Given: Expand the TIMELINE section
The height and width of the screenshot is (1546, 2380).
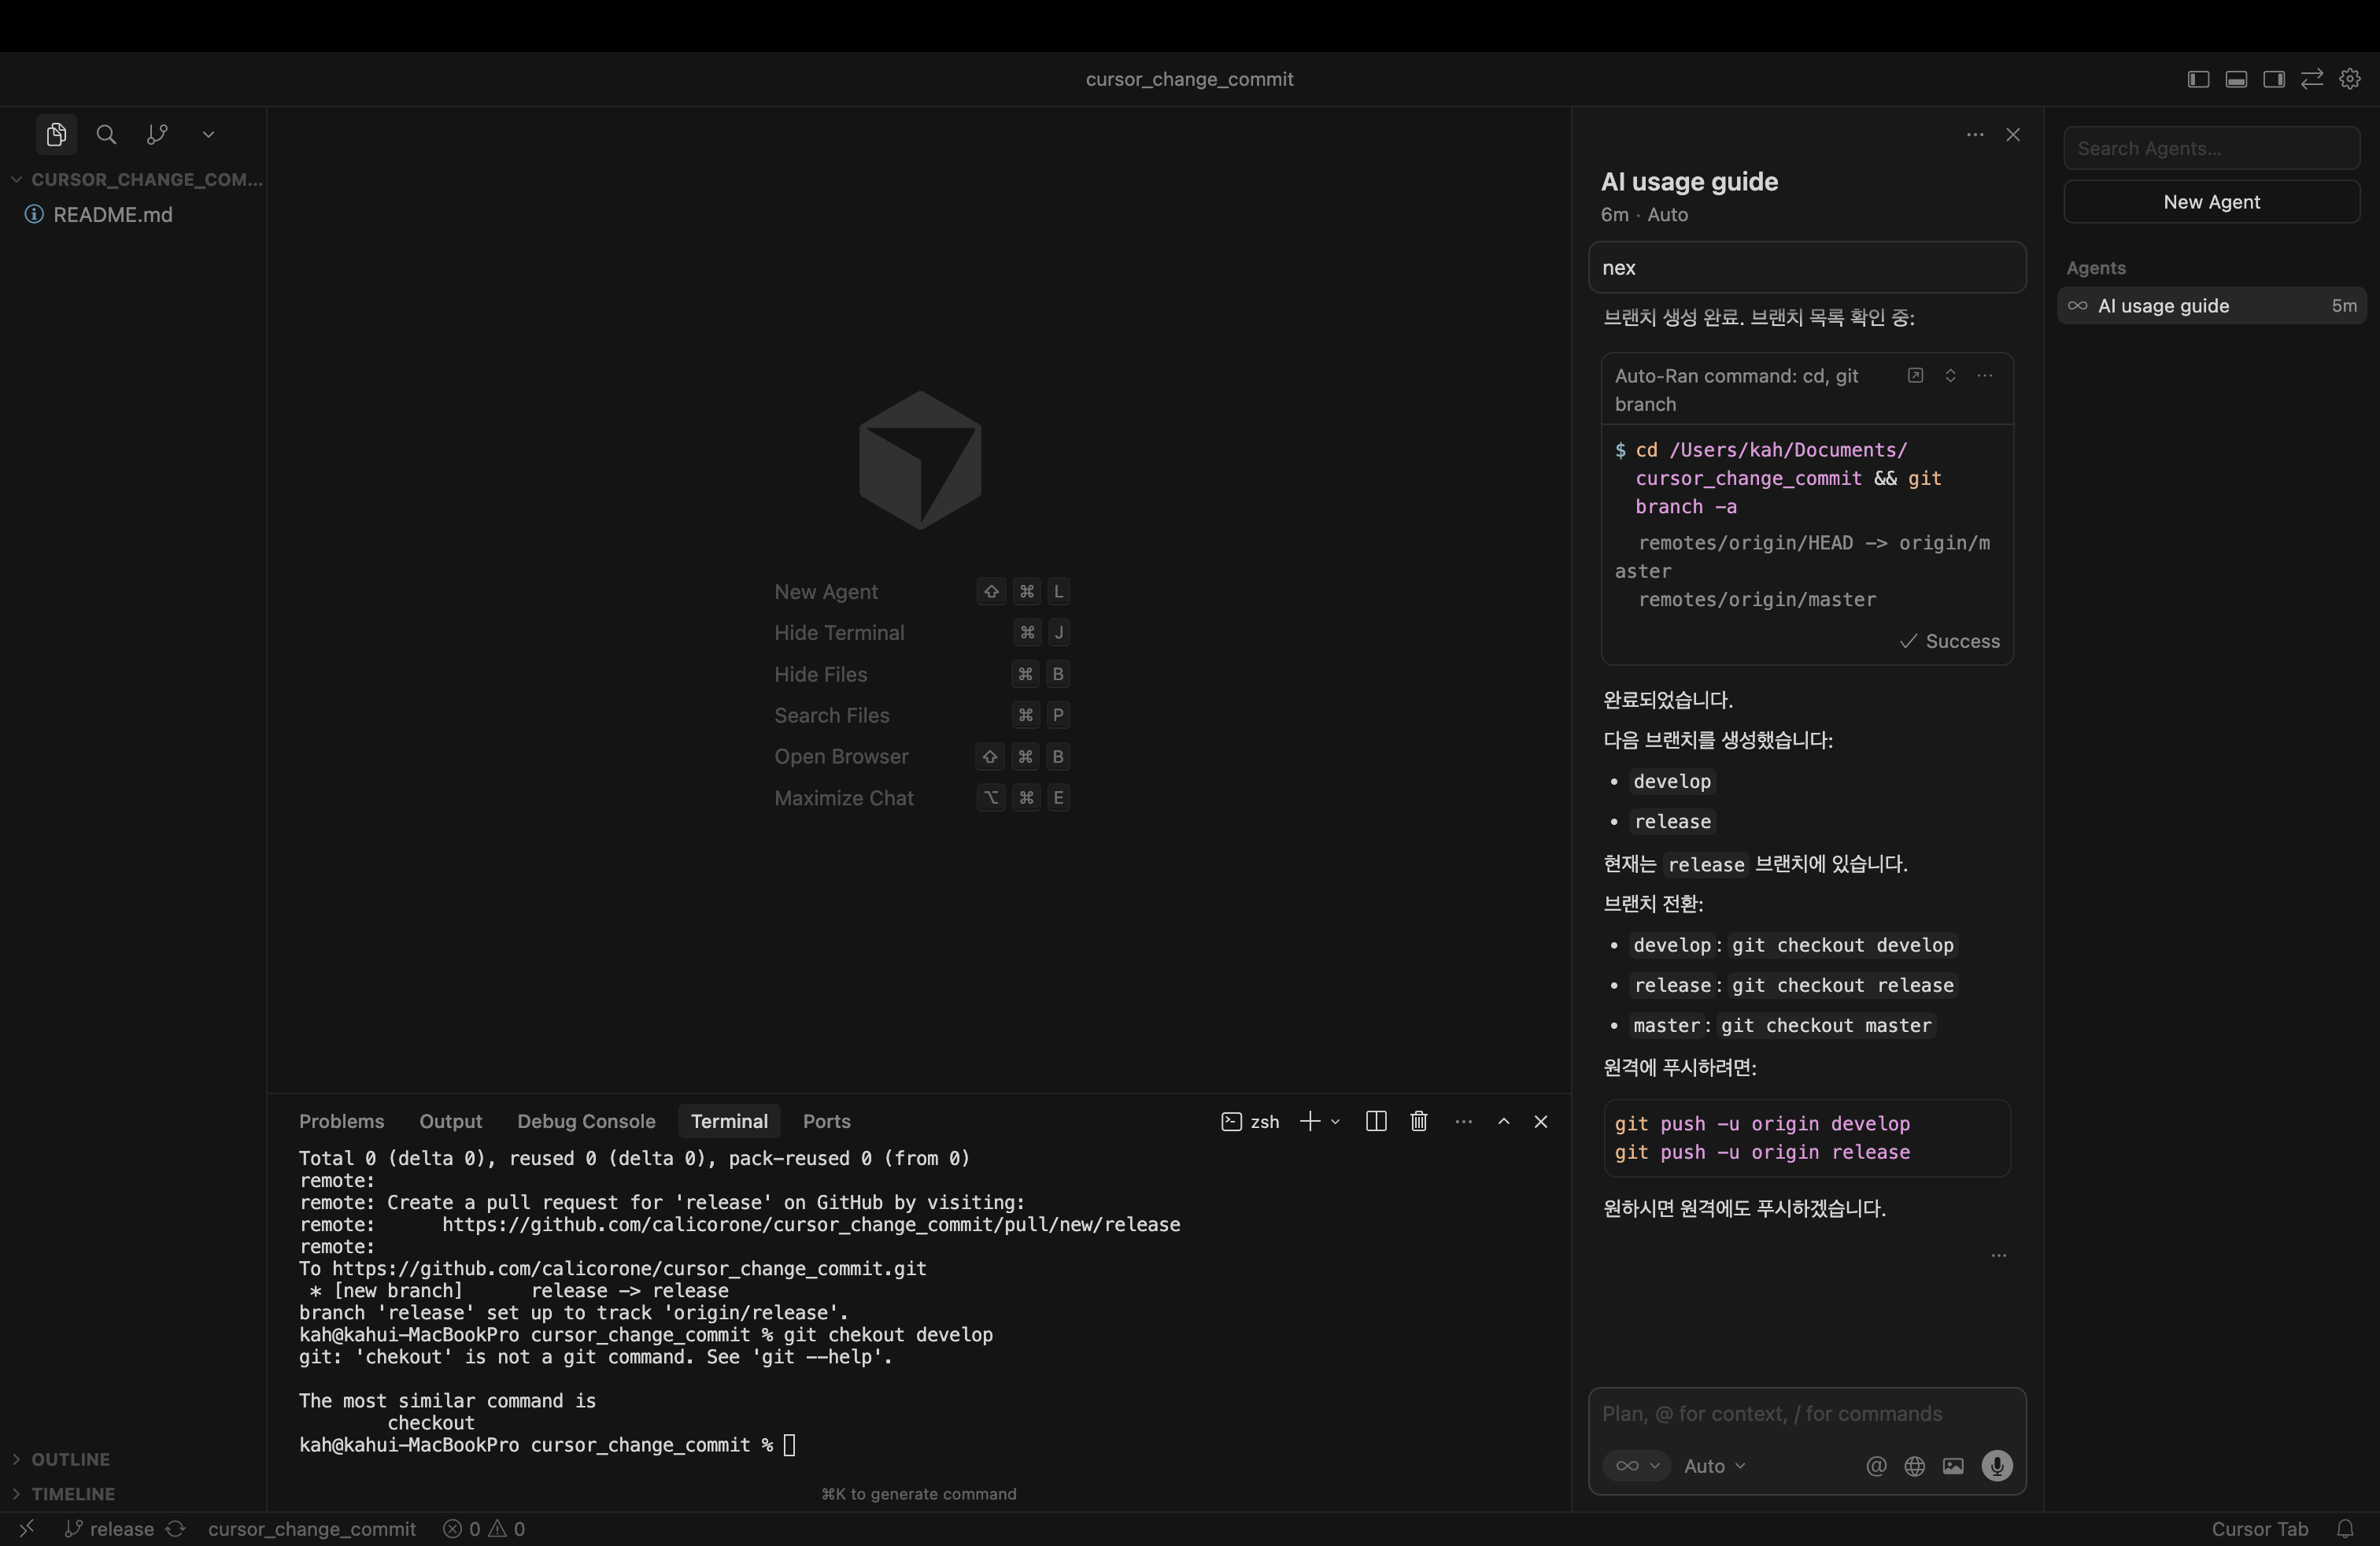Looking at the screenshot, I should pos(72,1493).
